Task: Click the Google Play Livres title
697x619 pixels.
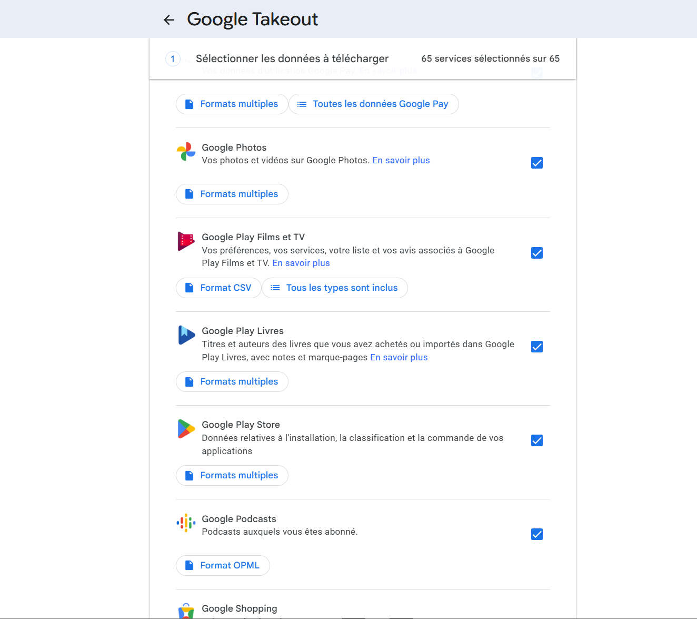Action: [x=243, y=331]
